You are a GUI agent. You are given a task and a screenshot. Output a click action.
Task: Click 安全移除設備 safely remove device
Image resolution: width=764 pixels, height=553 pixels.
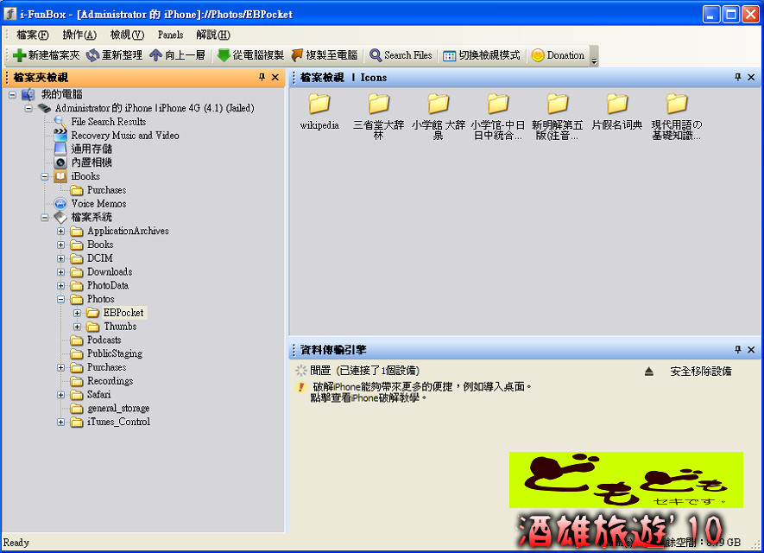click(700, 372)
